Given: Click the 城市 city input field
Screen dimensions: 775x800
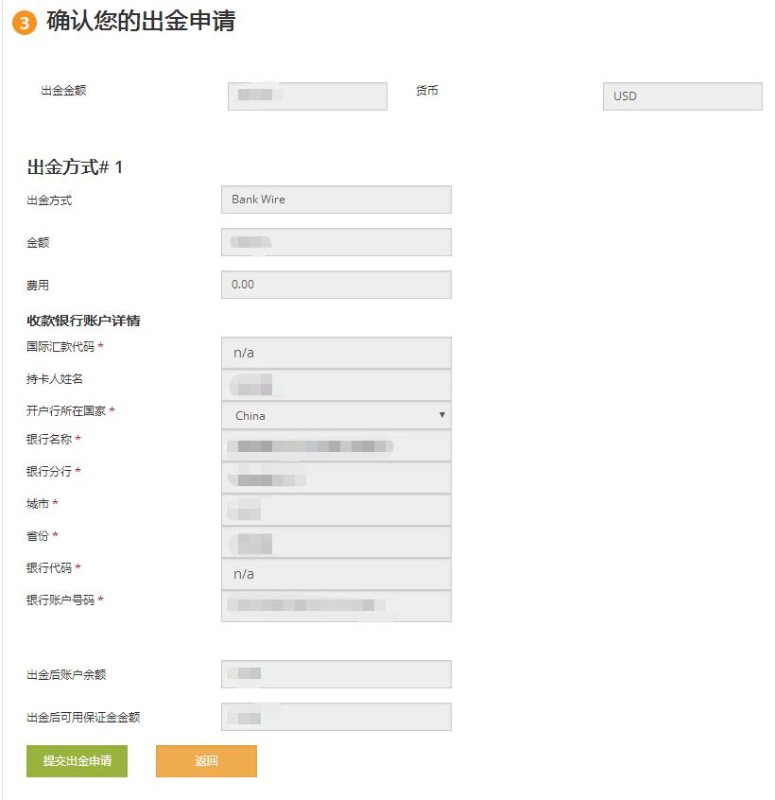Looking at the screenshot, I should pyautogui.click(x=336, y=509).
